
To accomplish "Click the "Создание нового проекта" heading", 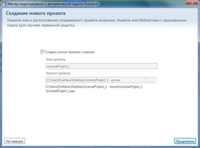I will 36,13.
